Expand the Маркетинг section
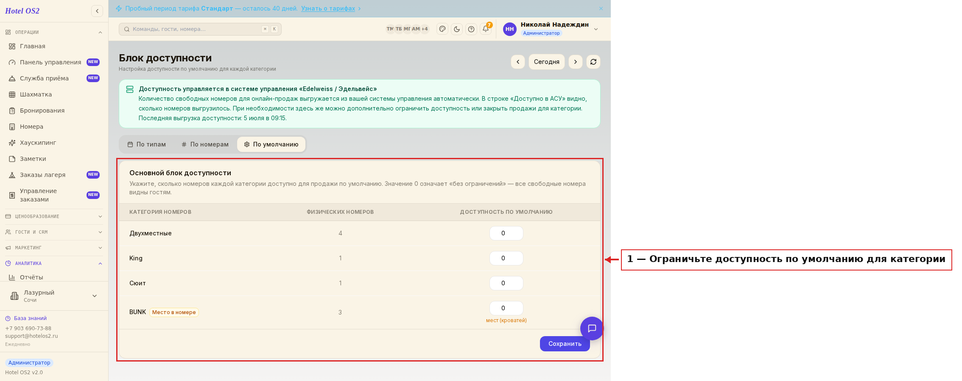This screenshot has height=381, width=962. (x=54, y=248)
